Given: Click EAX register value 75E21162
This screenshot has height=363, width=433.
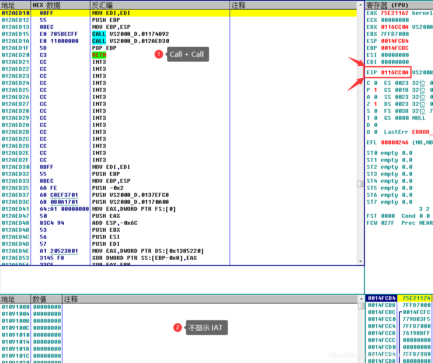Looking at the screenshot, I should click(x=395, y=13).
